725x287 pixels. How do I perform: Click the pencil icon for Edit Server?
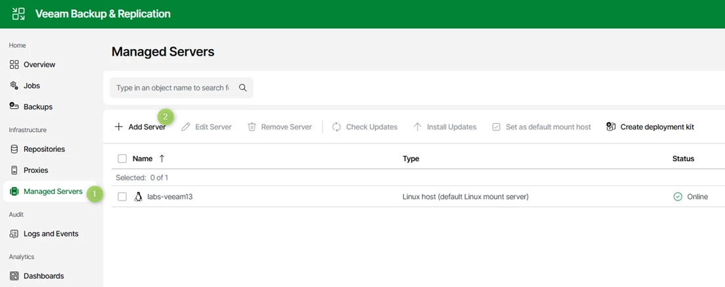coord(185,127)
